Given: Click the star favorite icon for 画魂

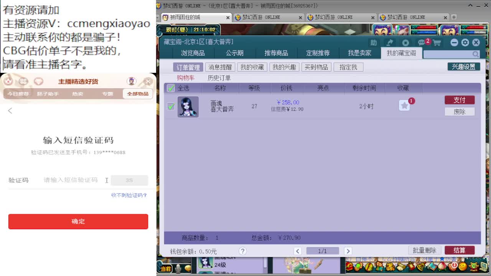Looking at the screenshot, I should click(404, 105).
